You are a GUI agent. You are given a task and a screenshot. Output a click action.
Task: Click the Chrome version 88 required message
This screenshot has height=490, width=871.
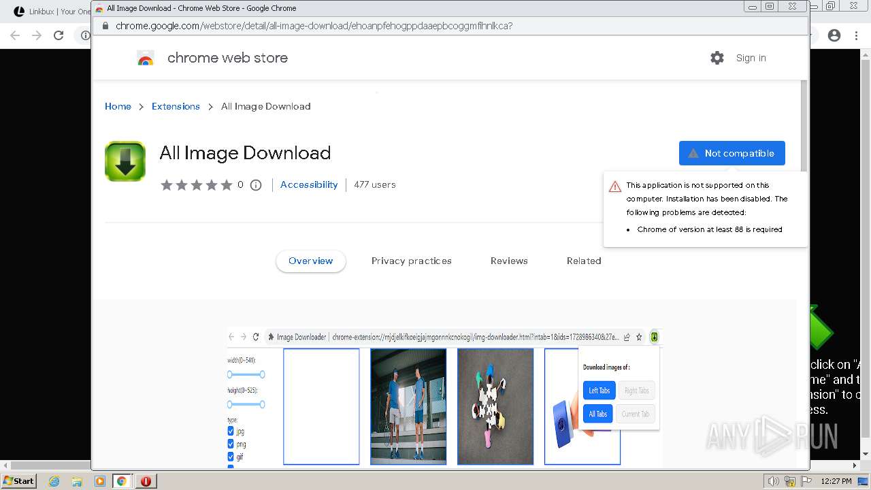coord(710,229)
